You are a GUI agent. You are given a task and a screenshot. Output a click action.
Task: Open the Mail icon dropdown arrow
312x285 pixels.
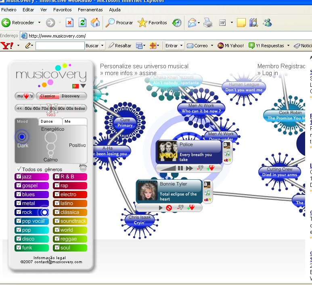tap(199, 23)
